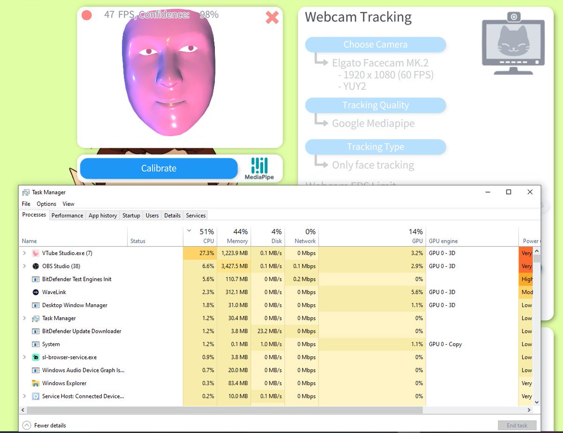Collapse Task Manager with Fewer details
563x433 pixels.
point(45,425)
